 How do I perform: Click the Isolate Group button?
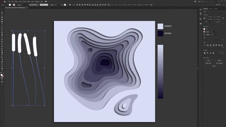click(208, 63)
